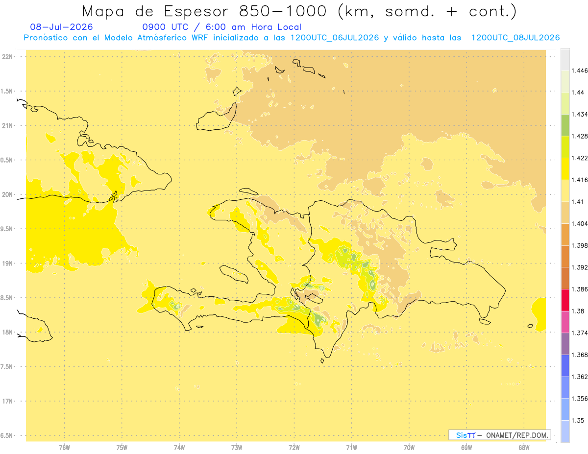Click the longitude label "72W"
This screenshot has height=454, width=588.
click(x=294, y=448)
